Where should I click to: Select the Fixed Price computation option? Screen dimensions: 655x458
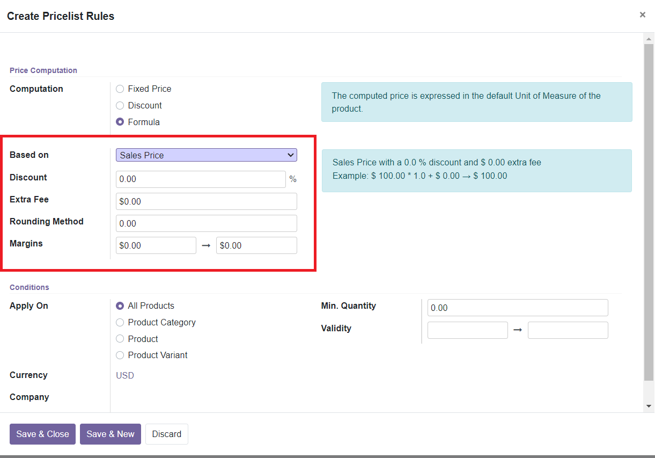(120, 89)
